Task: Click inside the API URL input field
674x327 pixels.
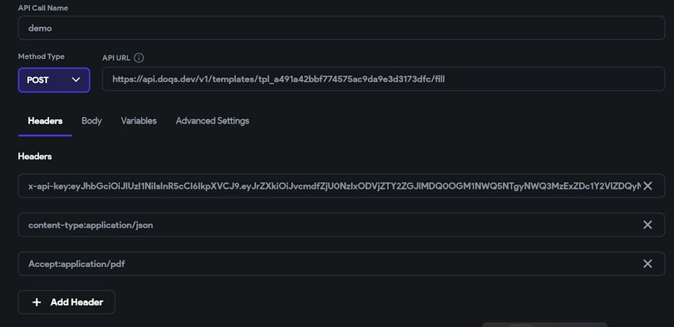Action: pyautogui.click(x=383, y=79)
